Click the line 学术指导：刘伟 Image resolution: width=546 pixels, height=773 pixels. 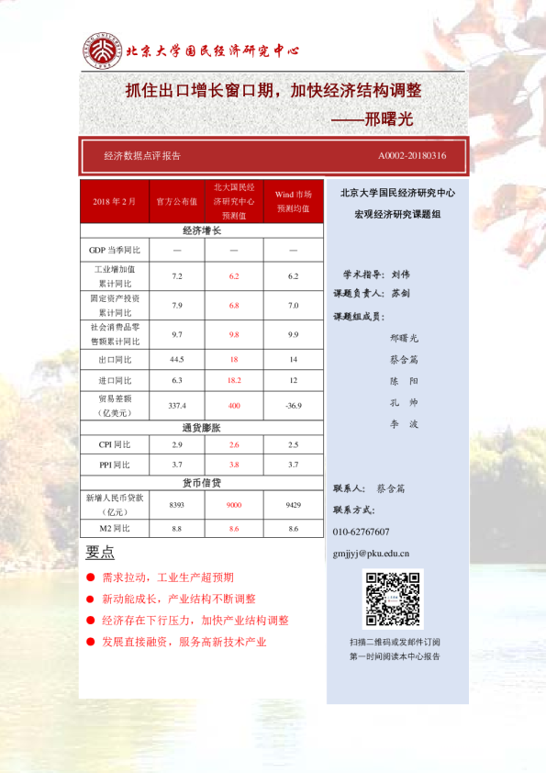coord(376,274)
